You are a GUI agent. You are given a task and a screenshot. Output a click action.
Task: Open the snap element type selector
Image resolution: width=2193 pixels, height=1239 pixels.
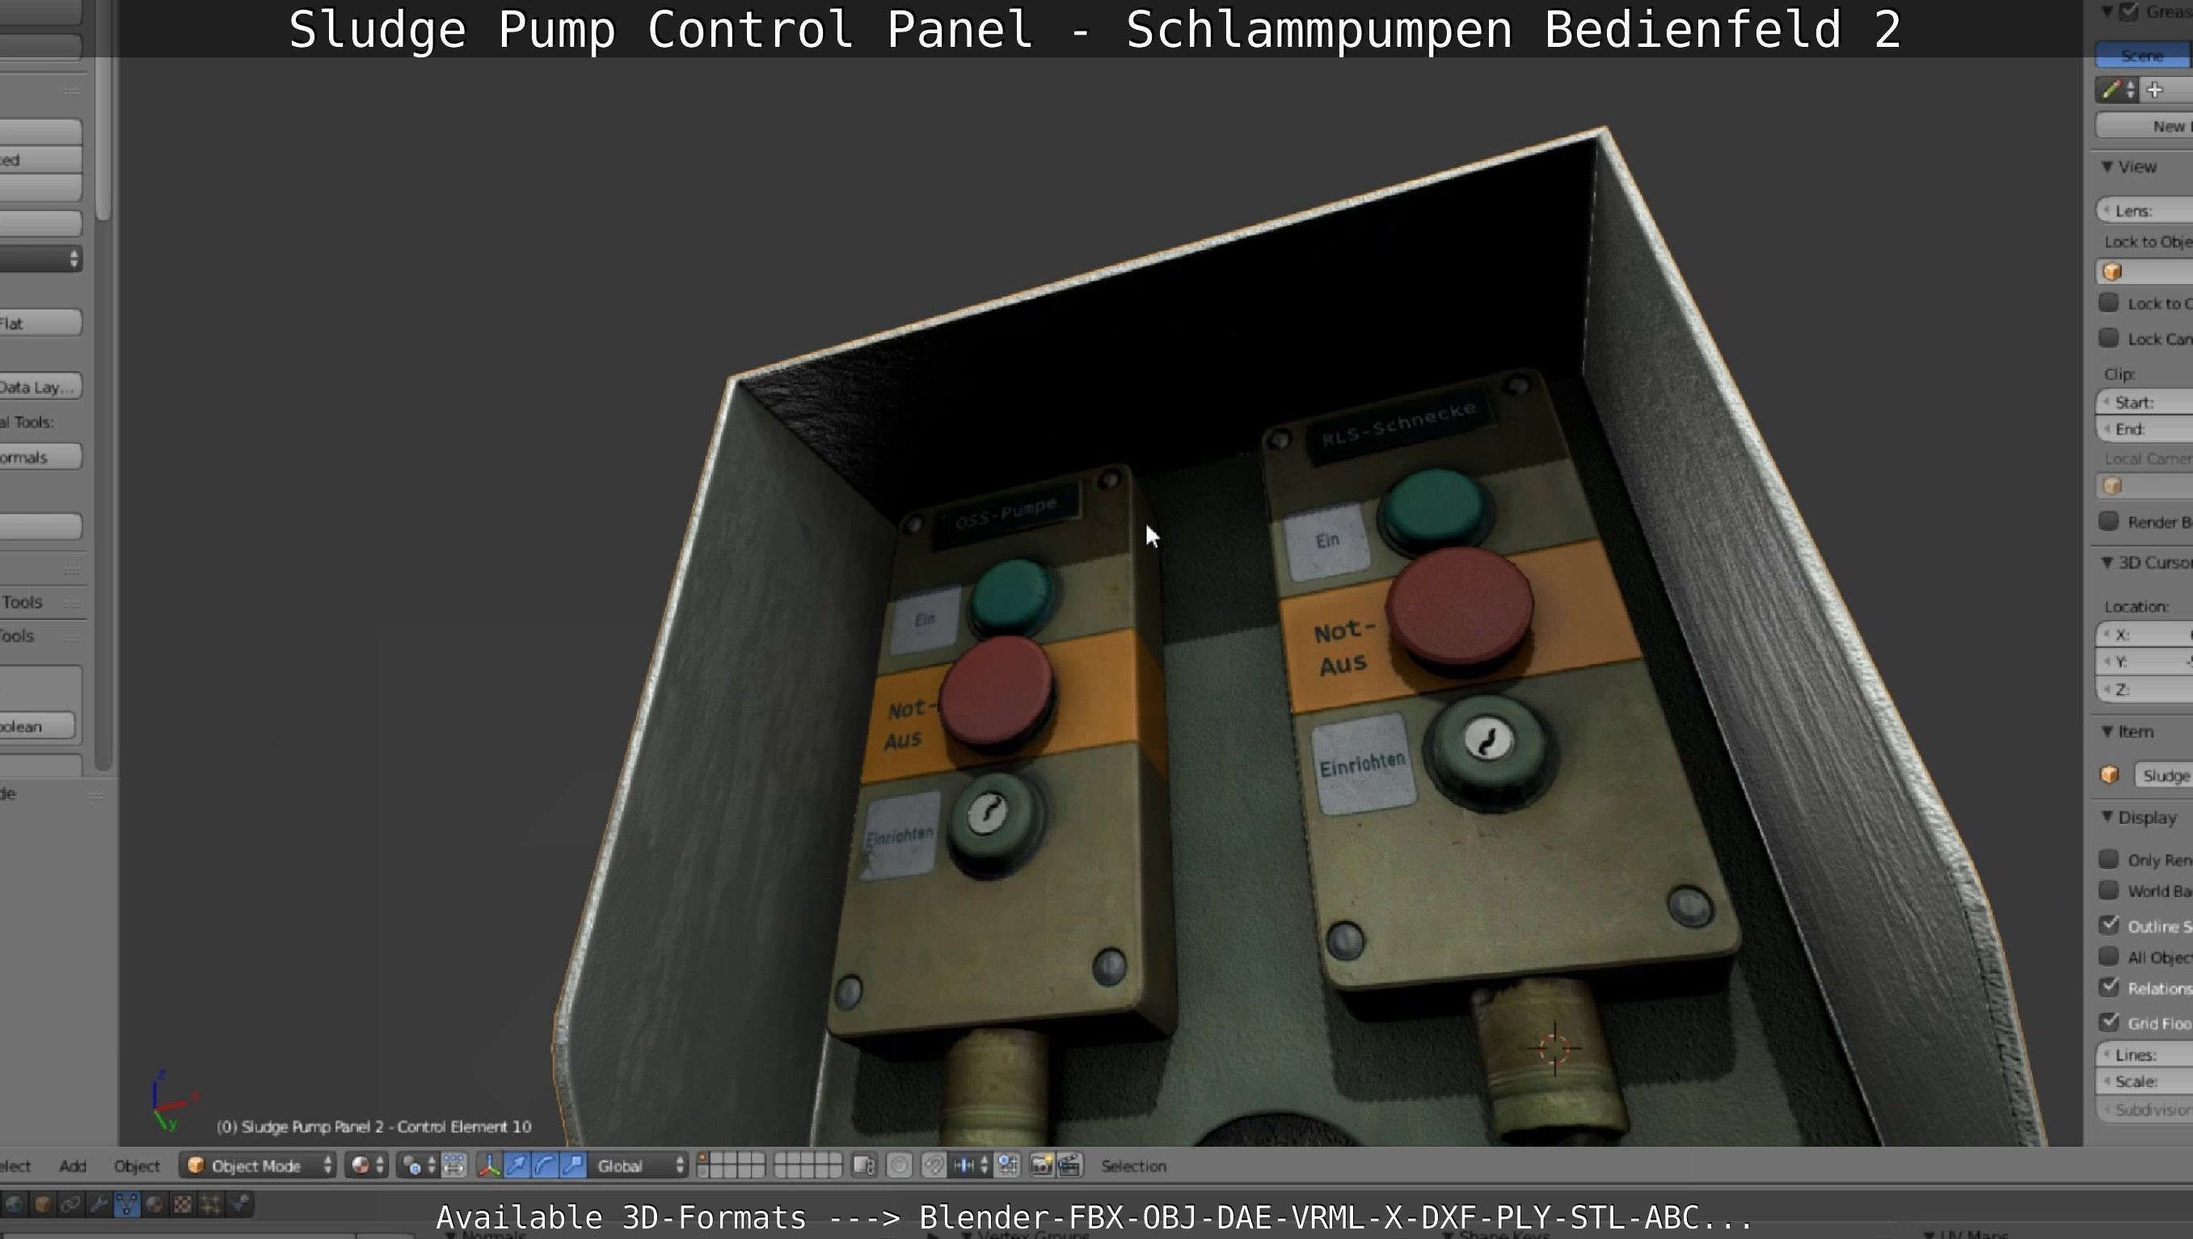970,1165
